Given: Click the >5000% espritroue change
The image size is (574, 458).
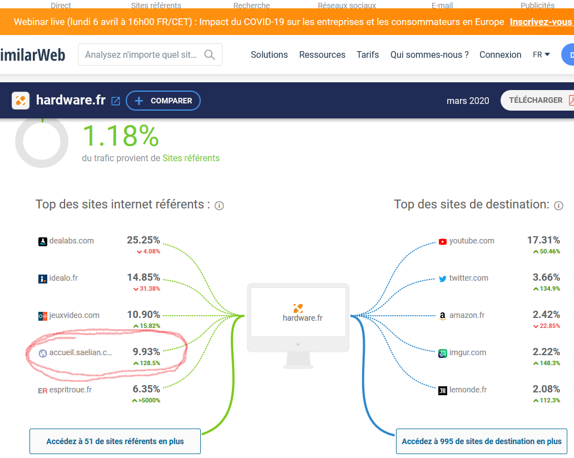Looking at the screenshot, I should click(x=146, y=400).
